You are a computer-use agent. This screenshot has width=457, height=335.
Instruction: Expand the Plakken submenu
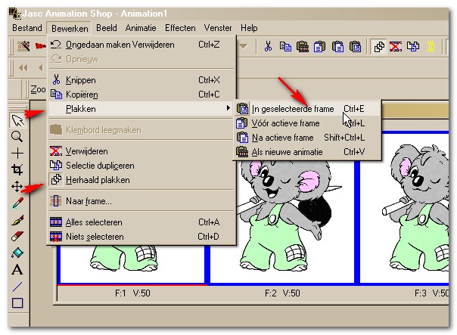tap(141, 109)
